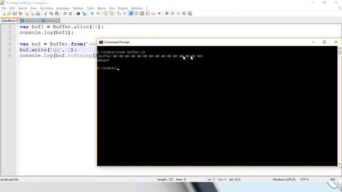Viewport: 342px width, 192px height.
Task: Undo the last edit via the toolbar
Action: 65,13
